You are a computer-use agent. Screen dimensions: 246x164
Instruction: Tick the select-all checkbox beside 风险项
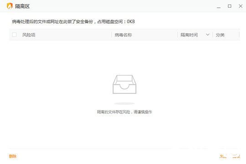point(14,35)
